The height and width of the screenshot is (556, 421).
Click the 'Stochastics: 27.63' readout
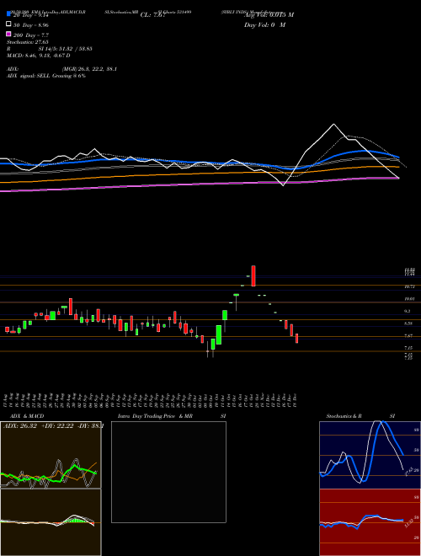click(28, 42)
